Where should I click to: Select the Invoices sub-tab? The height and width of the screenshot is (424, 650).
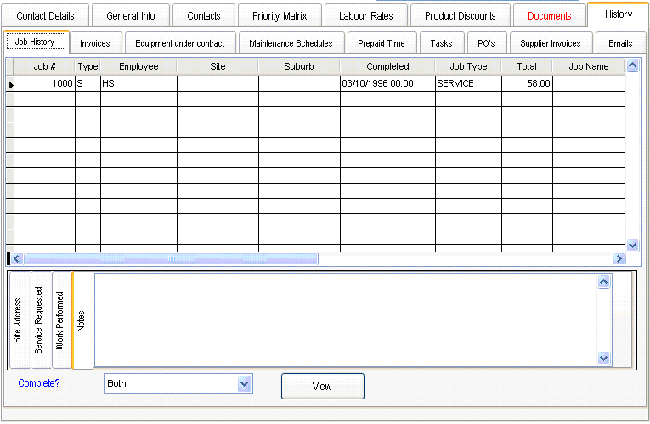pos(94,43)
